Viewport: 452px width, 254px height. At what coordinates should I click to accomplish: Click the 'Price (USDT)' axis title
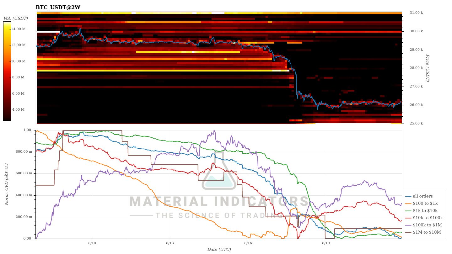click(427, 68)
